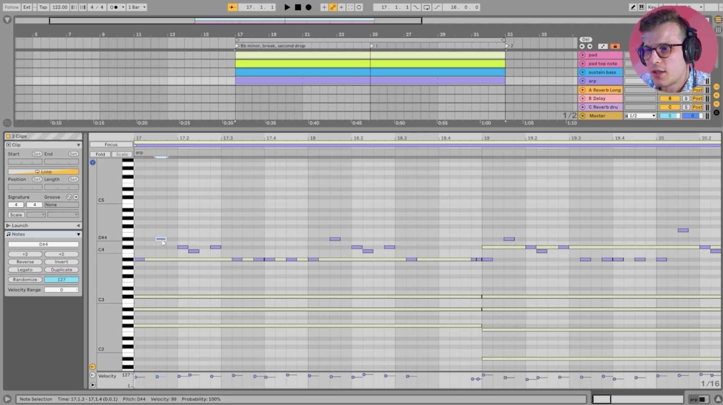The width and height of the screenshot is (723, 405).
Task: Toggle the Punch-In switch
Action: click(x=416, y=7)
